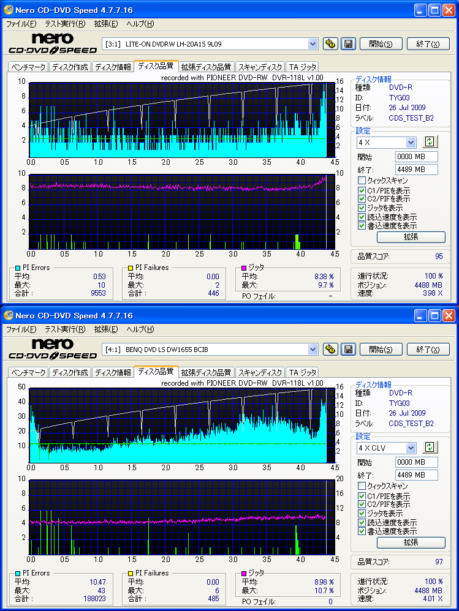This screenshot has width=459, height=611.
Task: Toggle 読込速度を表示 checkbox in top window
Action: click(x=362, y=217)
